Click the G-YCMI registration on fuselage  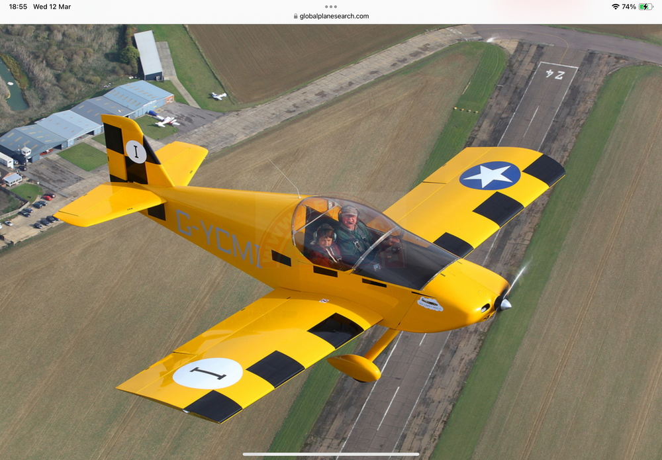[218, 238]
